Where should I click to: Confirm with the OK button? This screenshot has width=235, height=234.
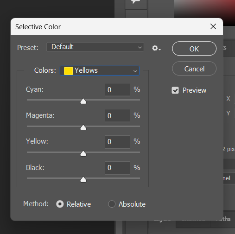[x=194, y=49]
